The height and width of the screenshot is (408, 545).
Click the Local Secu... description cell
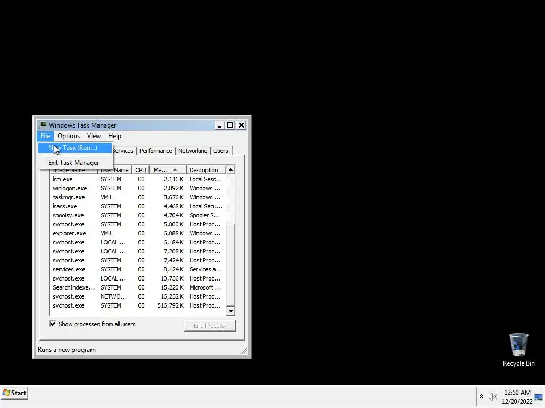click(206, 206)
